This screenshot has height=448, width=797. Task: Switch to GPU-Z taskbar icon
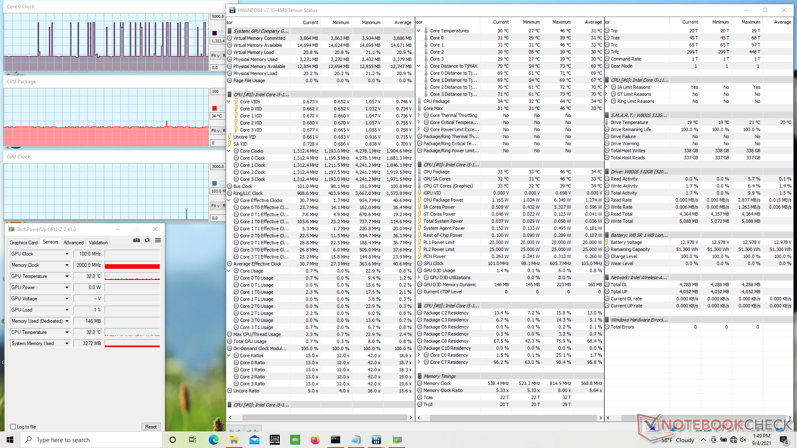pos(397,440)
